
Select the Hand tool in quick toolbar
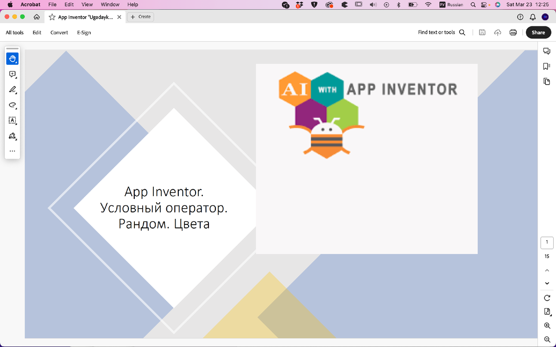(12, 59)
